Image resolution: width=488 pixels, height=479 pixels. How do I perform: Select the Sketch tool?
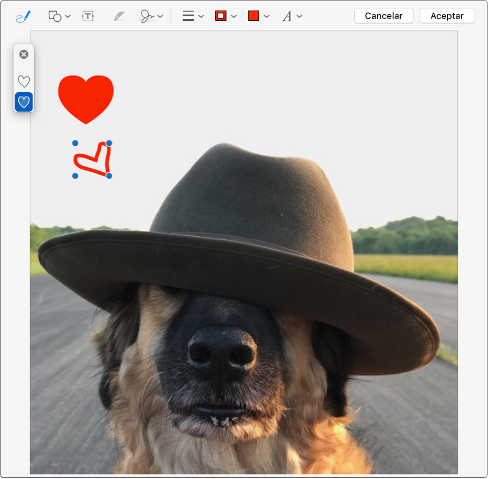[x=21, y=16]
